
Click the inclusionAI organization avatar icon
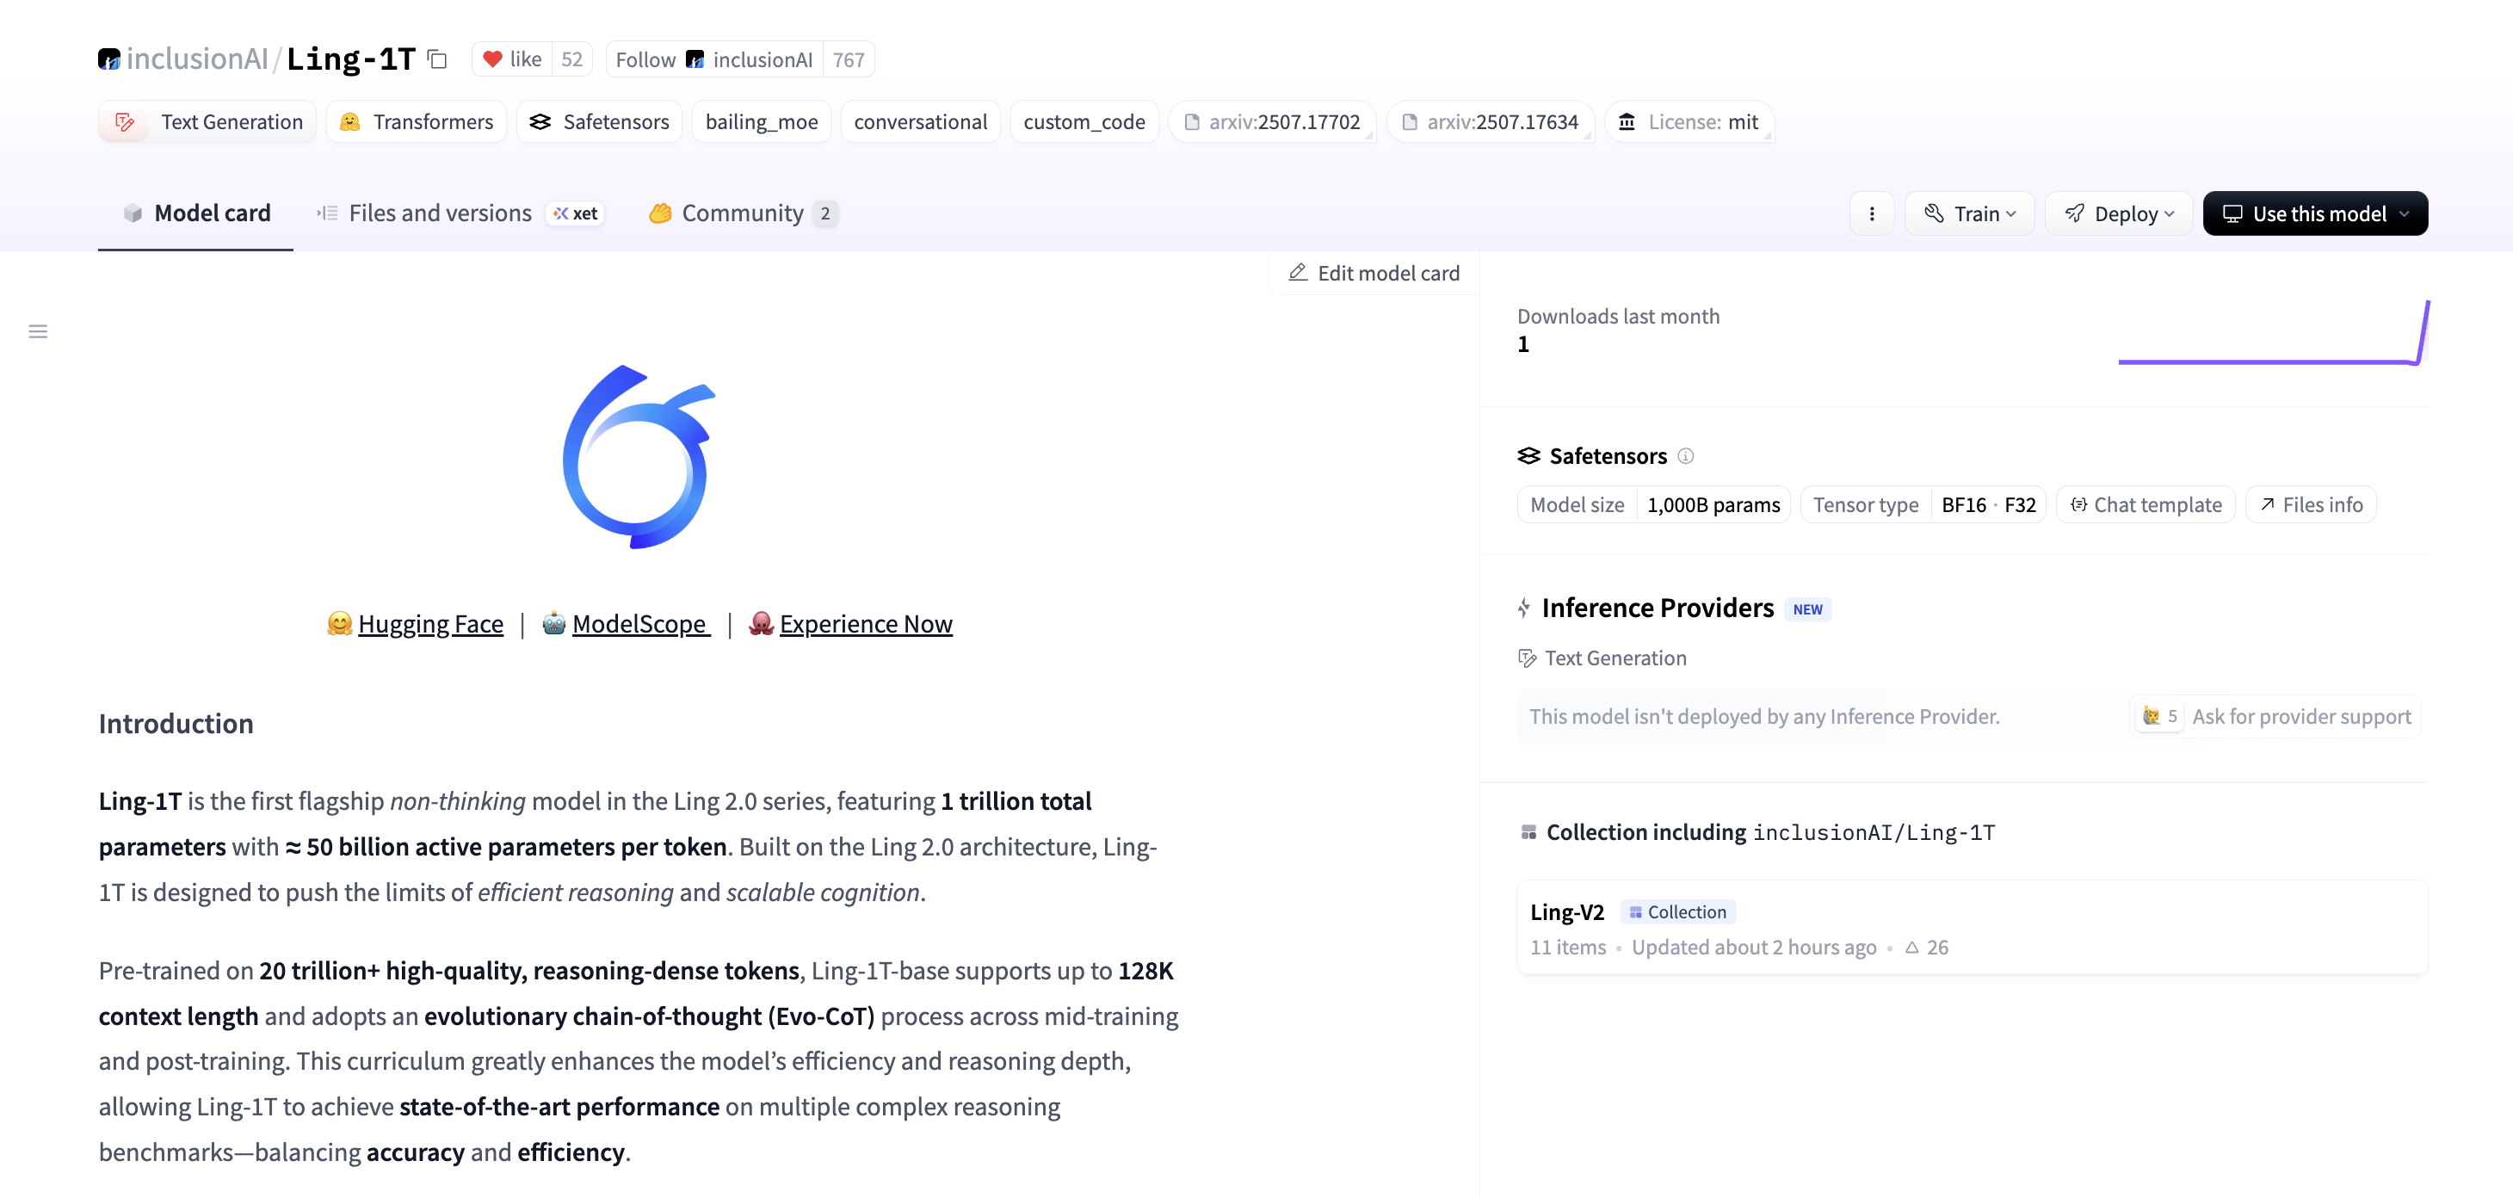coord(108,59)
